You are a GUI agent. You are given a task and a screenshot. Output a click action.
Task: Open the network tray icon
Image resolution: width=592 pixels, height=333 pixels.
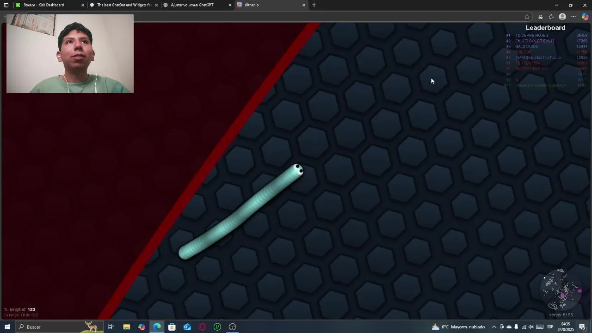[x=524, y=327]
